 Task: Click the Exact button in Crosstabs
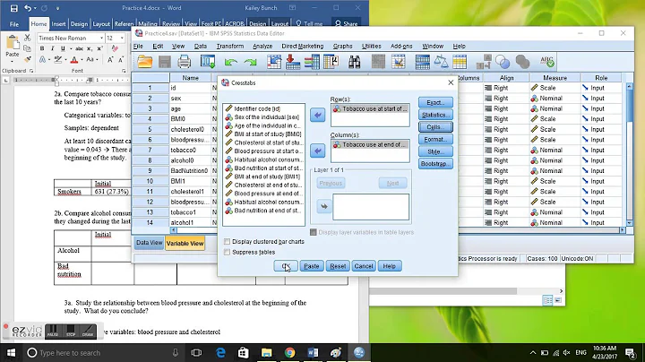point(435,102)
